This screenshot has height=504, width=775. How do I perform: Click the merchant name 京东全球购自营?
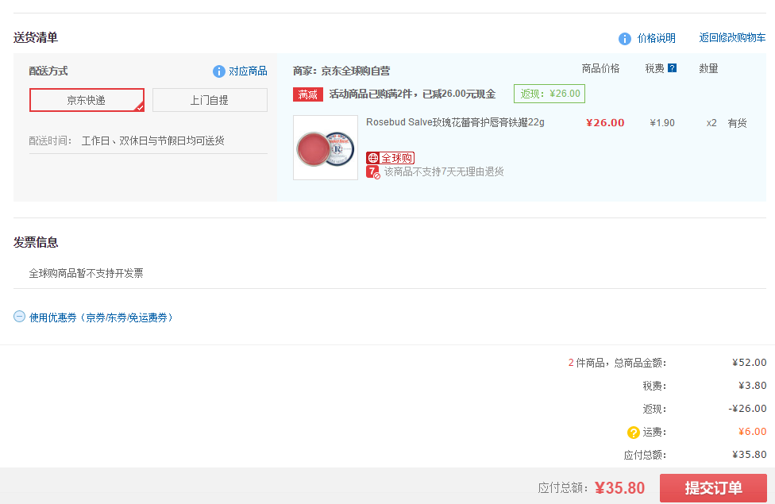[x=356, y=71]
